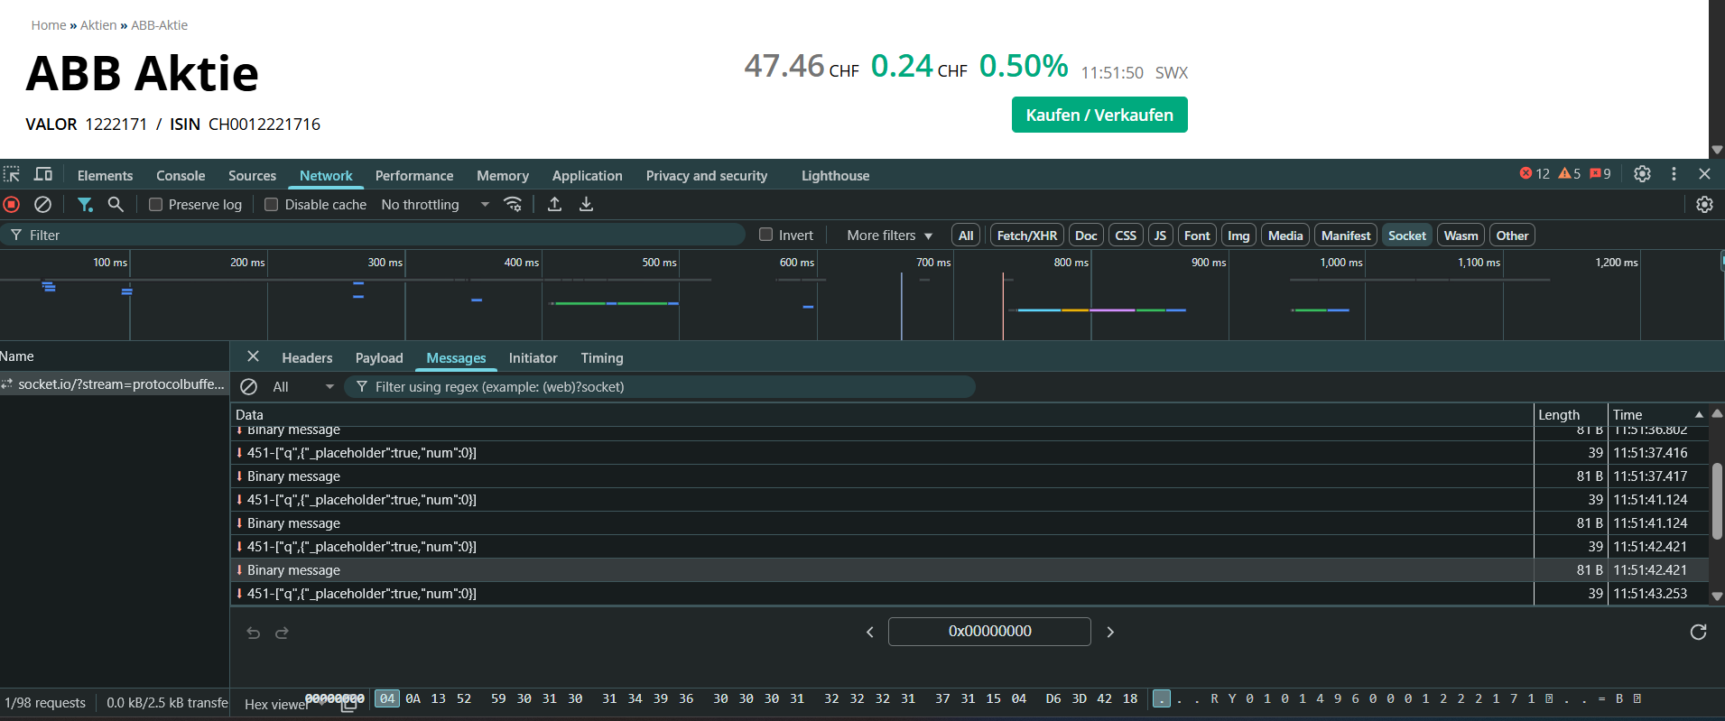The width and height of the screenshot is (1725, 721).
Task: Open network search magnifier
Action: pos(116,205)
